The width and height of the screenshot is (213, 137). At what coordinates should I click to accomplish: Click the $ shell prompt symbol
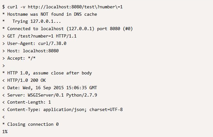click(4, 7)
